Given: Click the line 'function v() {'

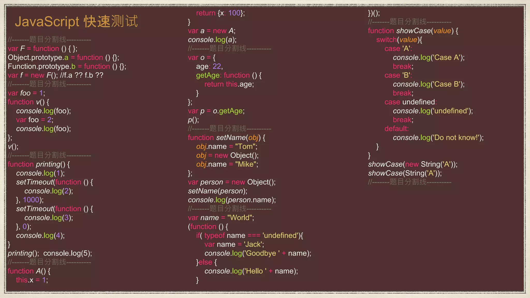Looking at the screenshot, I should coord(28,102).
